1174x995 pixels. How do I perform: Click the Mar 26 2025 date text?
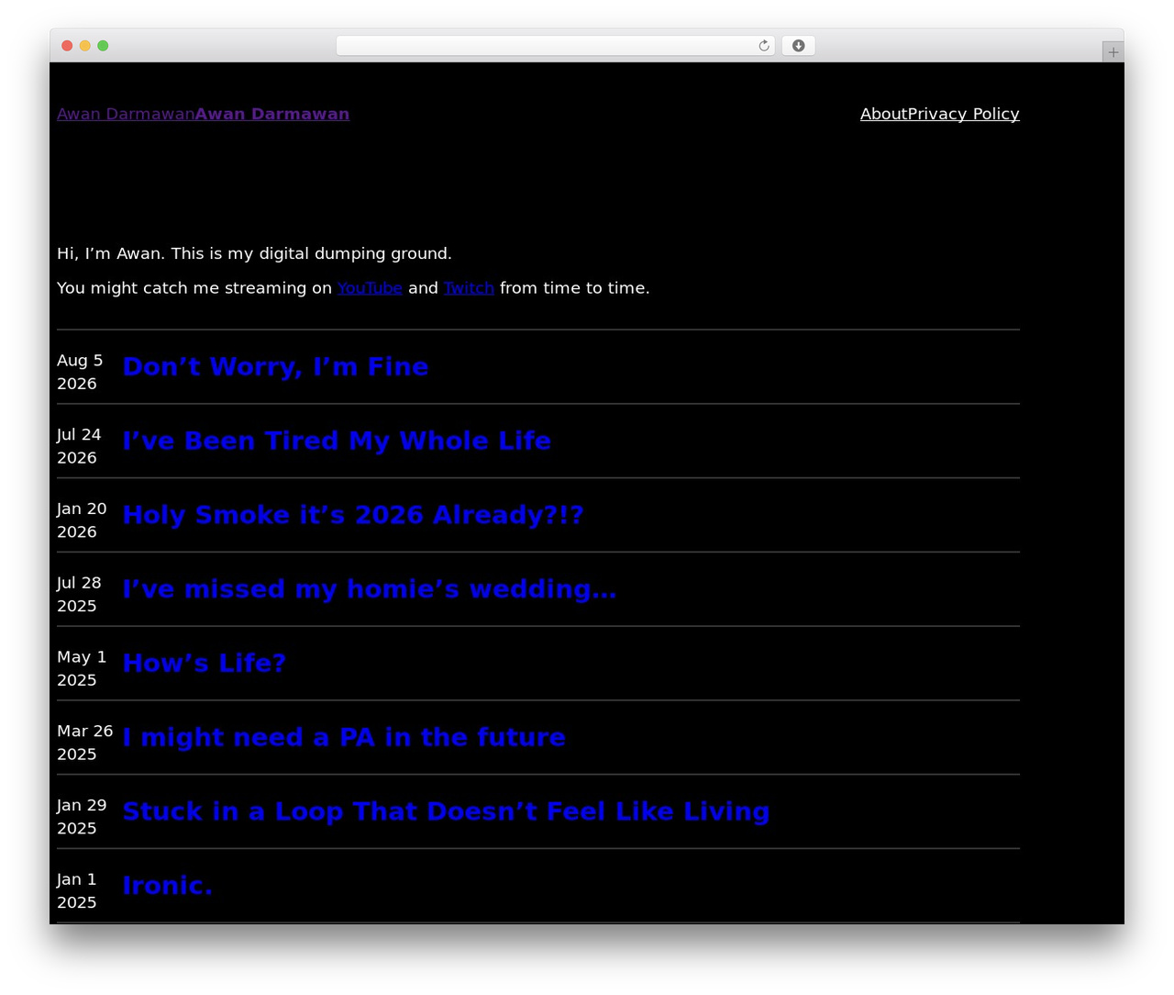click(85, 743)
